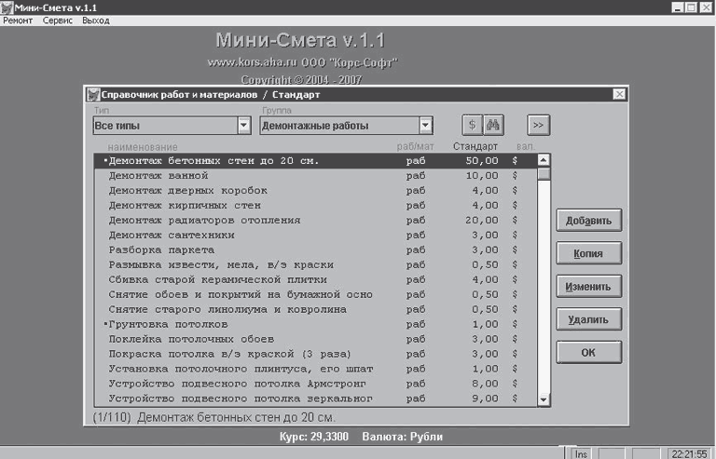
Task: Confirm with the OK button
Action: click(x=588, y=353)
